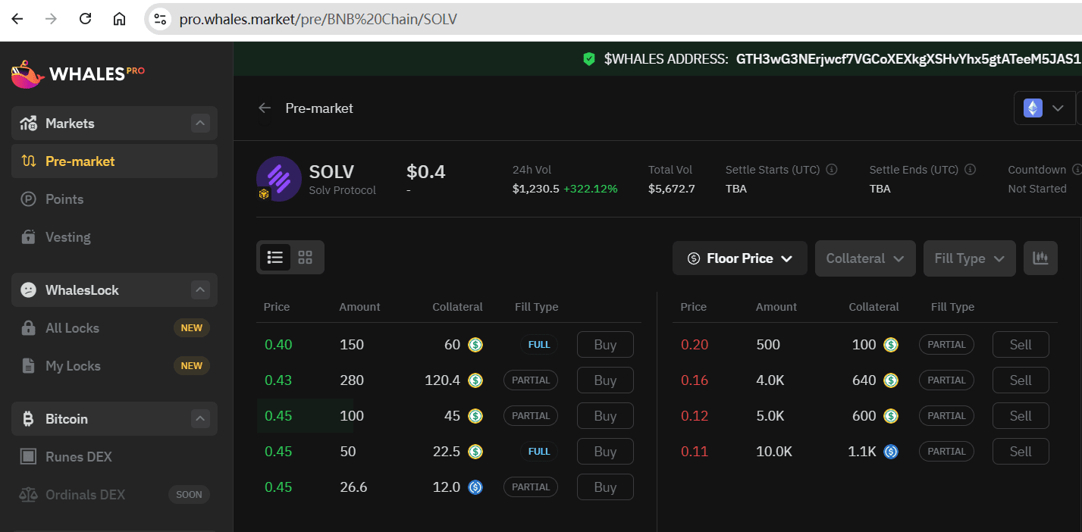Click Settle Ends info icon
Screen dimensions: 1082x532
970,170
